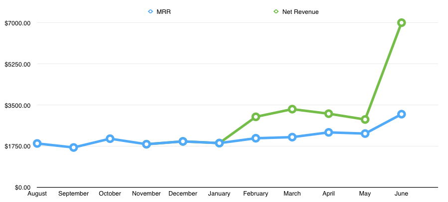448x202 pixels.
Task: Click the March Net Revenue data point
Action: click(293, 109)
